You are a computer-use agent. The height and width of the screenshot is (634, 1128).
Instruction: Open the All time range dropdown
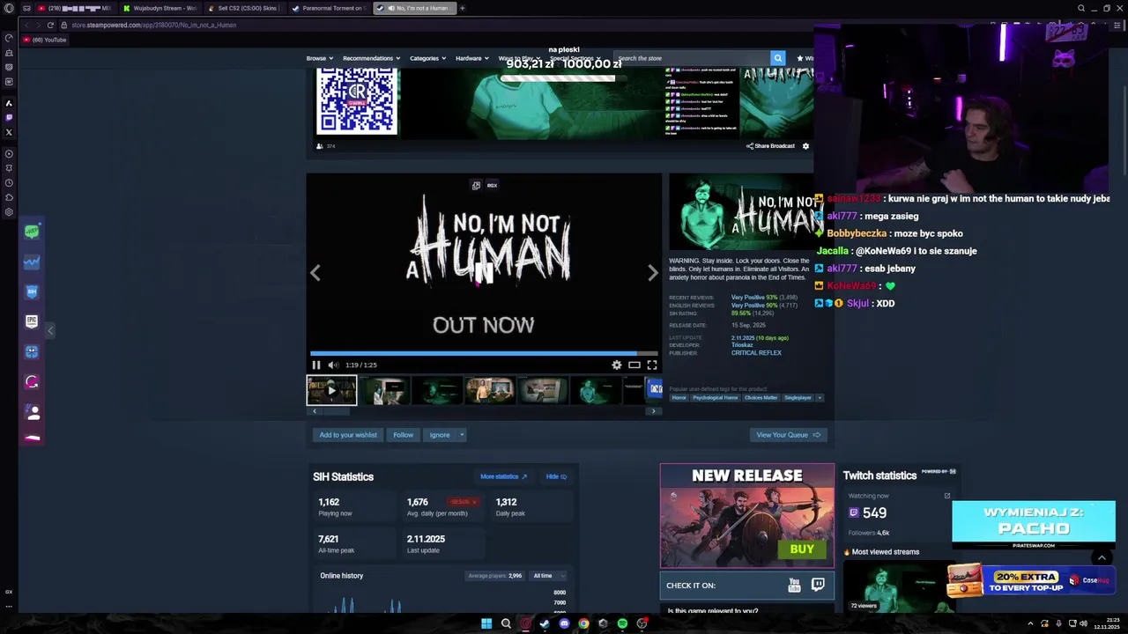pos(546,576)
